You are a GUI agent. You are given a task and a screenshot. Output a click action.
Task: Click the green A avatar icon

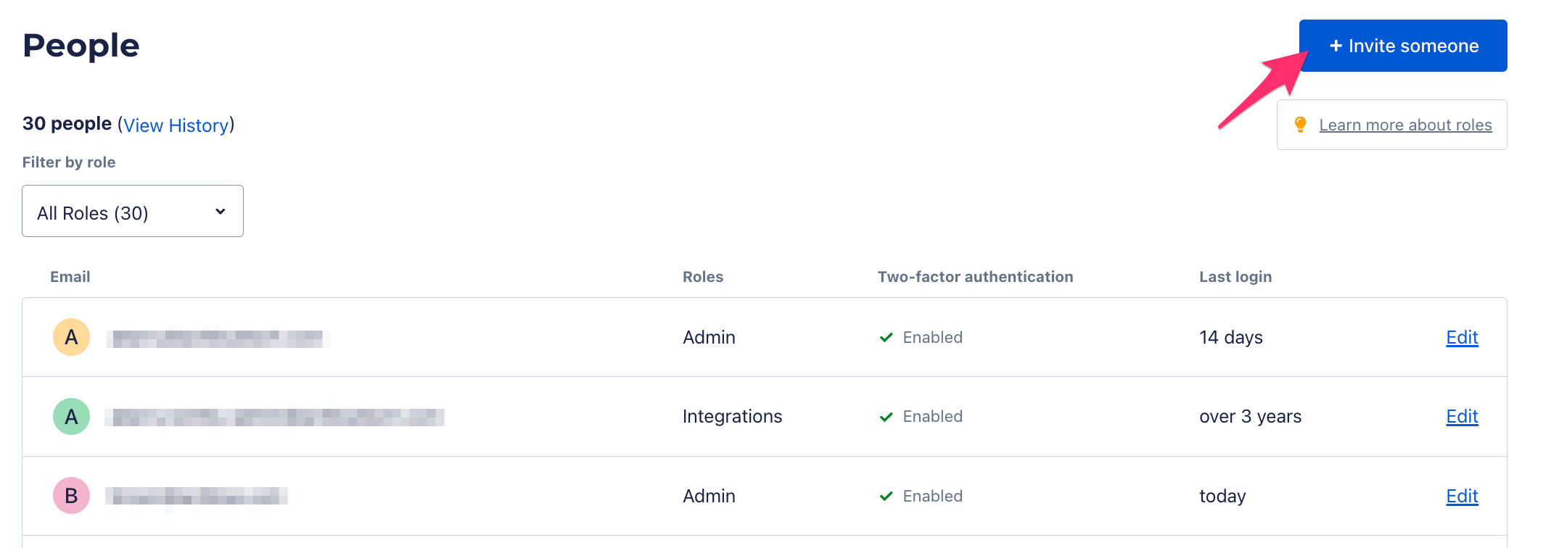pos(71,417)
